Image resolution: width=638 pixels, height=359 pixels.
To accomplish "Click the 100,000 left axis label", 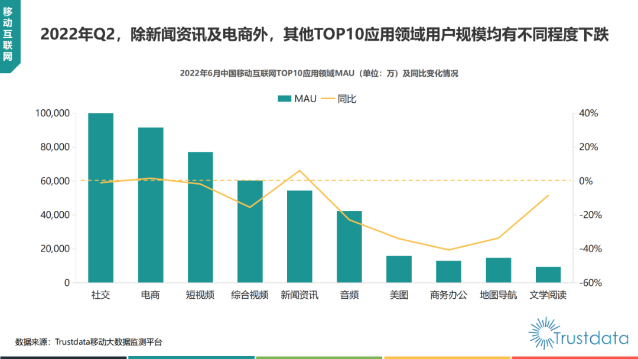I will click(x=53, y=113).
